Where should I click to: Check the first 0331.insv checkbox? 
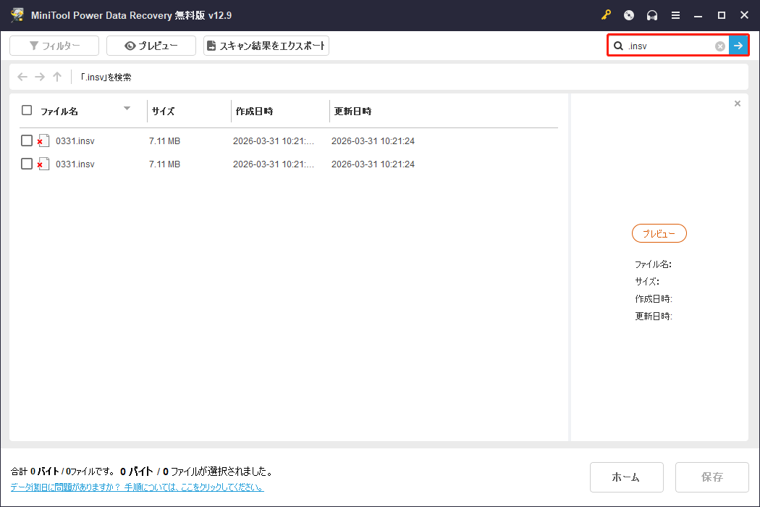pos(27,141)
